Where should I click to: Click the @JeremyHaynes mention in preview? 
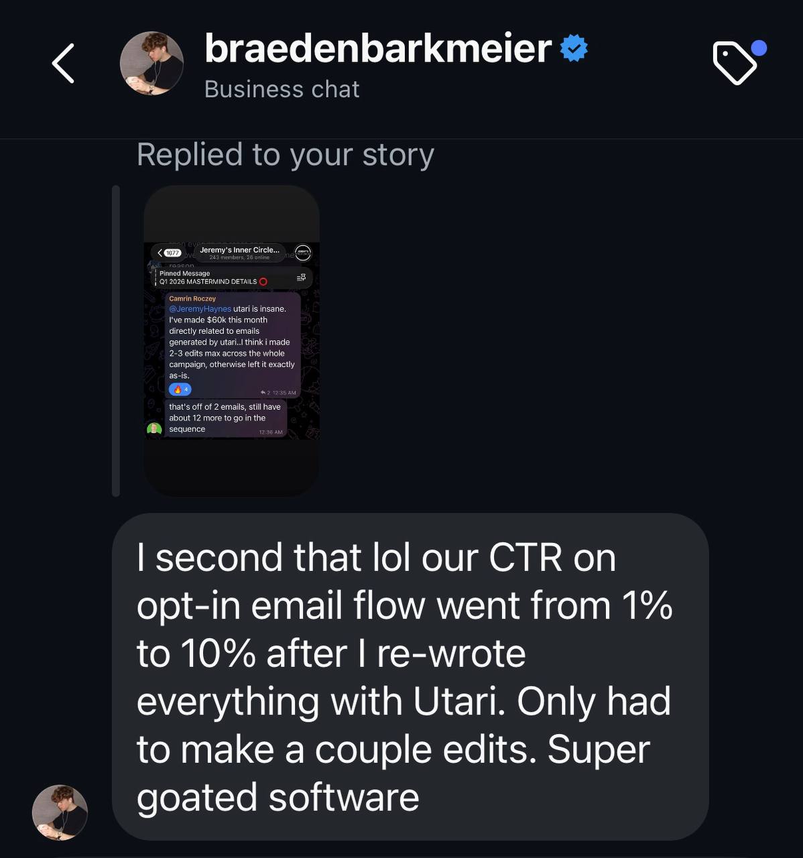pos(200,309)
